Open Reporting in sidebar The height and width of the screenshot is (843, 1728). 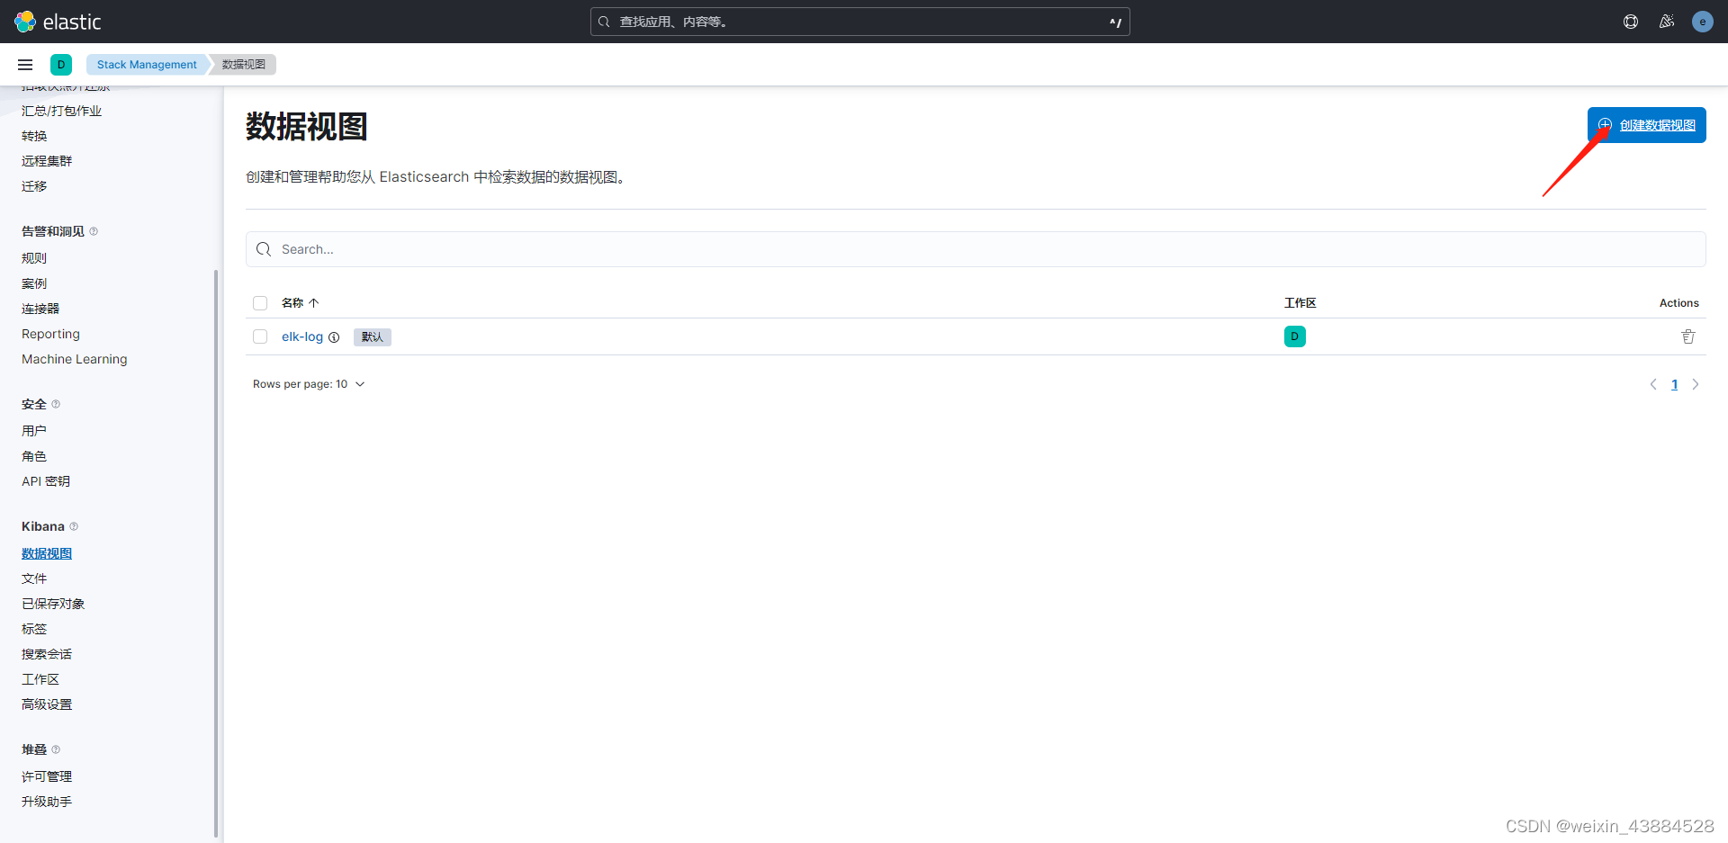tap(50, 334)
